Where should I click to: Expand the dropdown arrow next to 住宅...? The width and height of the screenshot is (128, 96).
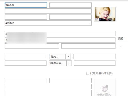68,56
